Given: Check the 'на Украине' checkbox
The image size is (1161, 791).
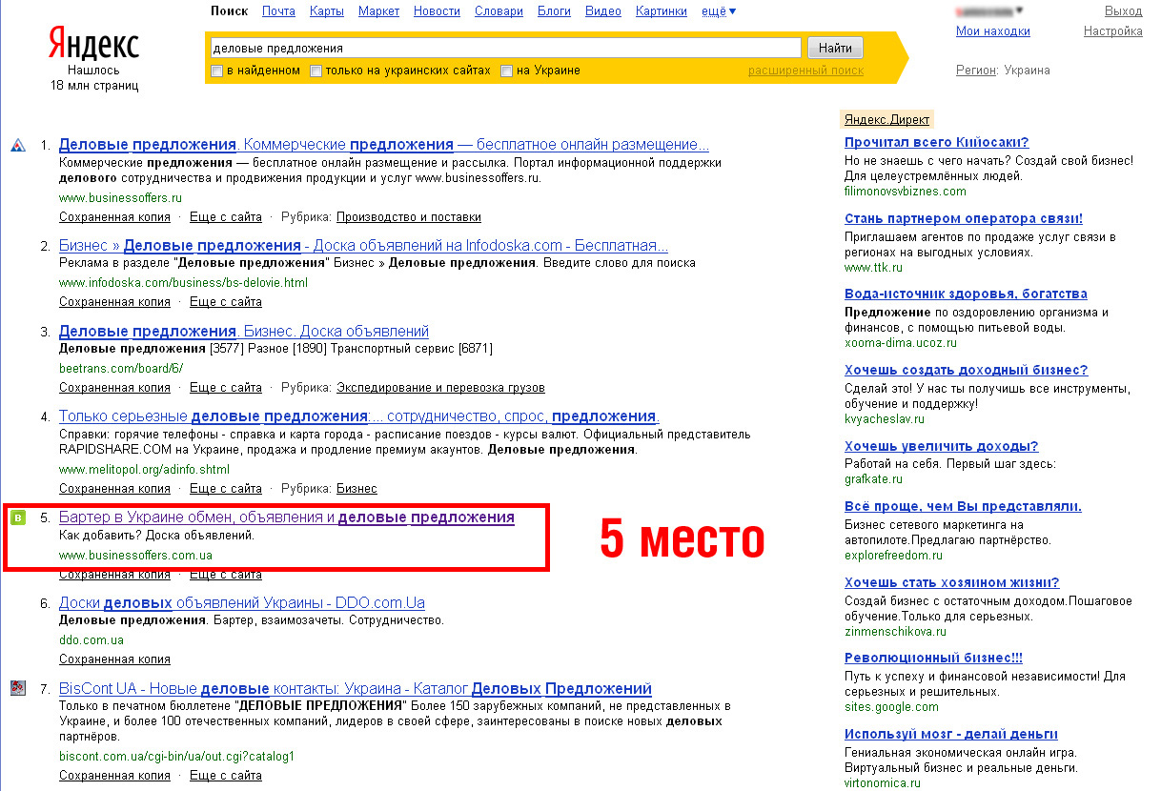Looking at the screenshot, I should 506,71.
